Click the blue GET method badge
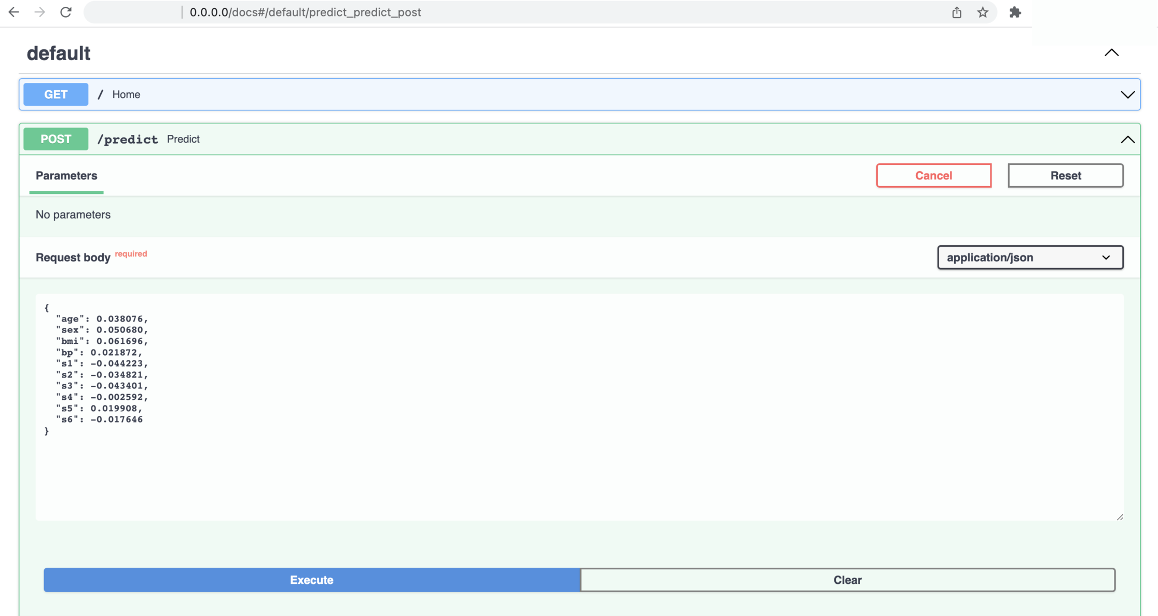The image size is (1158, 616). coord(56,94)
